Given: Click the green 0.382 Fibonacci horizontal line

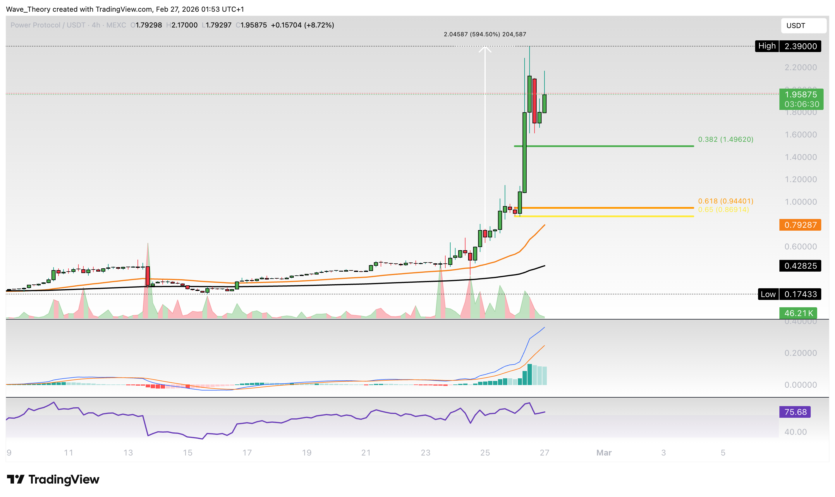Looking at the screenshot, I should (x=603, y=146).
